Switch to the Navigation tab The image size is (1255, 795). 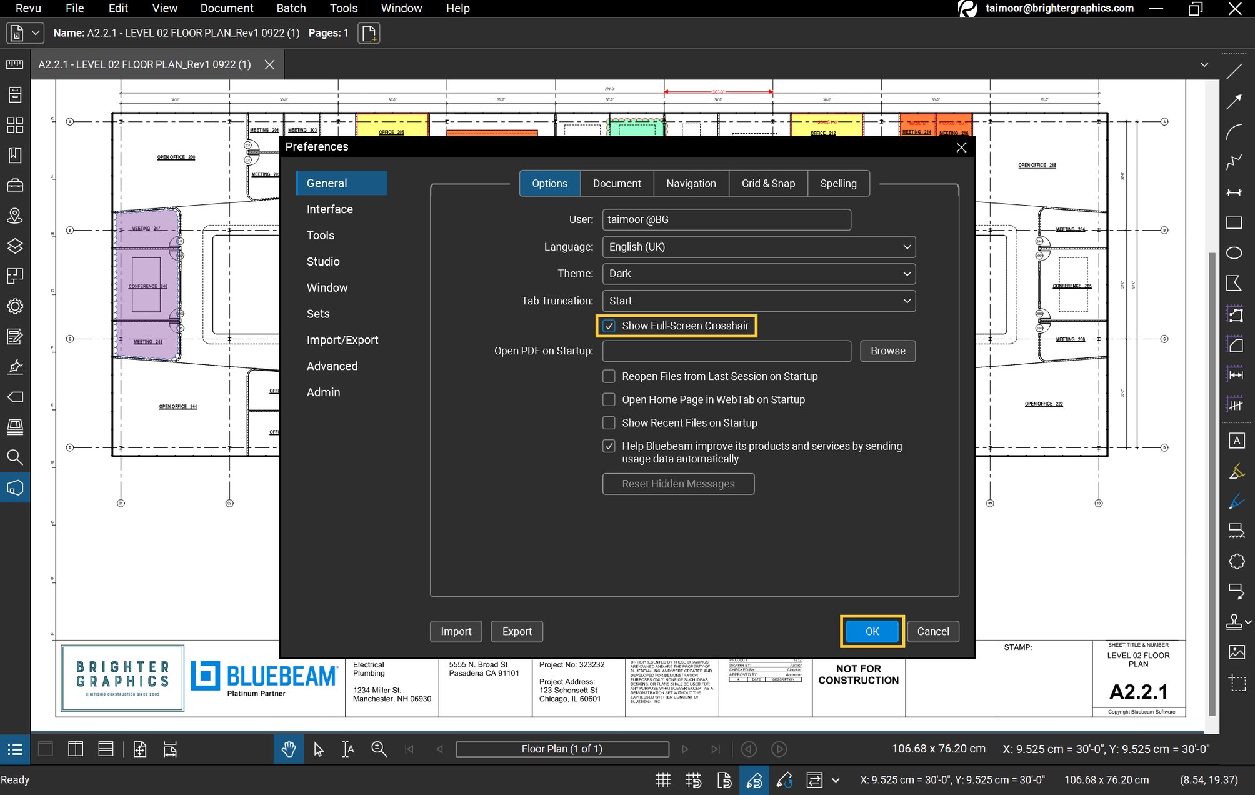[691, 183]
